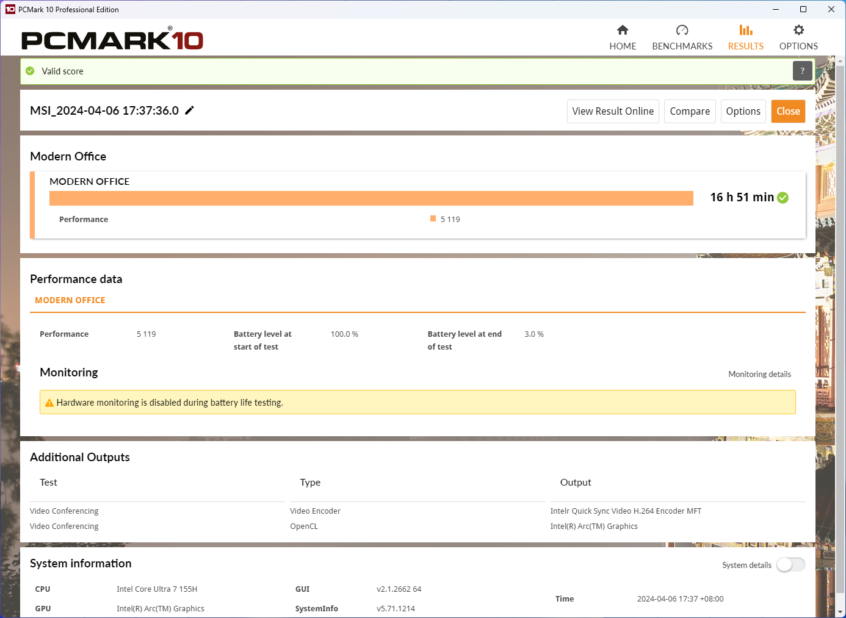Click the Intel Core Ultra 7 155H CPU value

pos(157,589)
